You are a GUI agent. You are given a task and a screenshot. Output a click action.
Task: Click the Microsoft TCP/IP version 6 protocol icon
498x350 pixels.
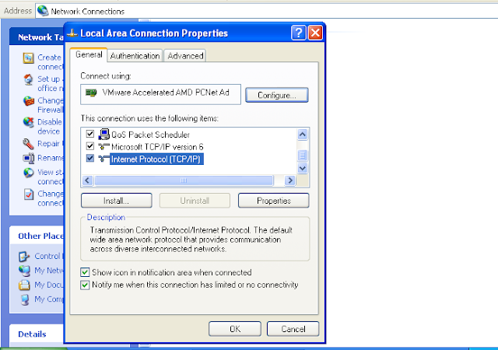[103, 147]
